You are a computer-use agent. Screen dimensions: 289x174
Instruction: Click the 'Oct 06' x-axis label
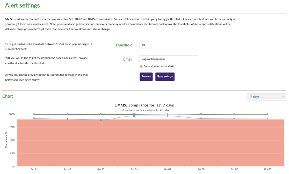click(201, 169)
